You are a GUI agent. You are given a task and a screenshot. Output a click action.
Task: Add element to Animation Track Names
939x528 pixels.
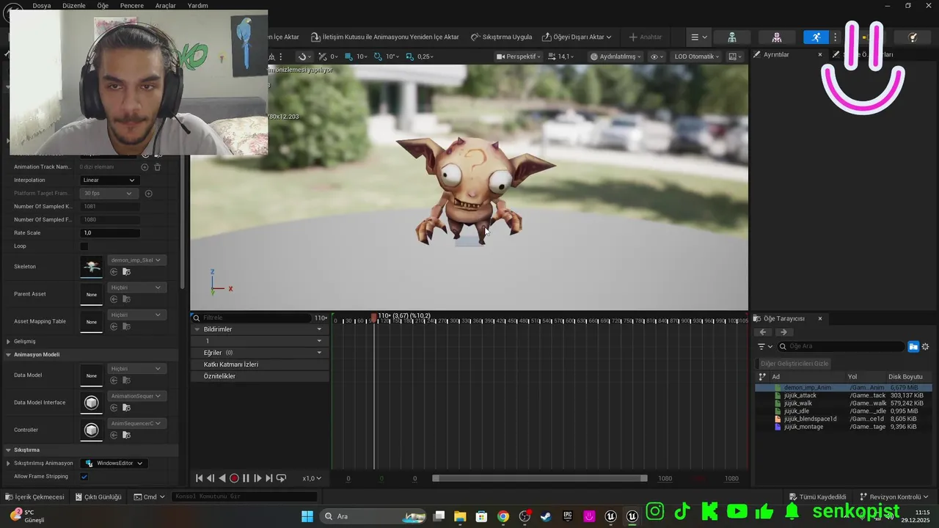point(145,167)
